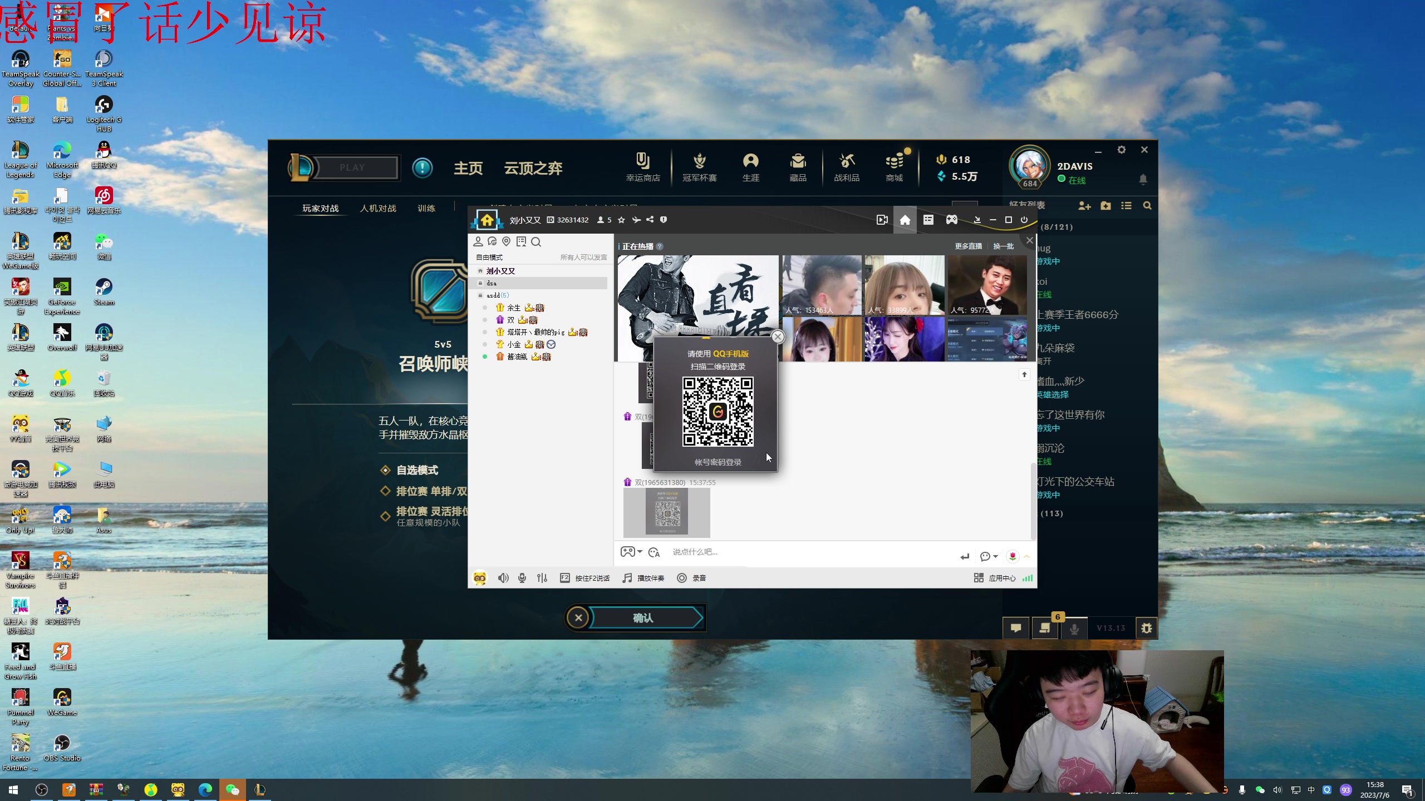
Task: Expand the chat bubble dropdown arrow
Action: pos(995,556)
